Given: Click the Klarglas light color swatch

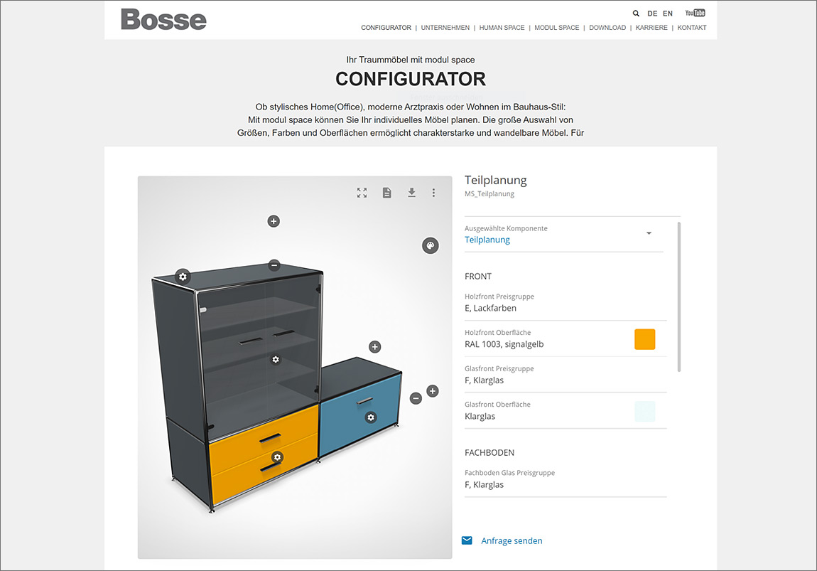Looking at the screenshot, I should click(644, 412).
